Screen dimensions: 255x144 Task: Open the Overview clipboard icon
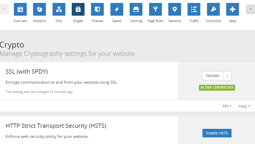[20, 10]
